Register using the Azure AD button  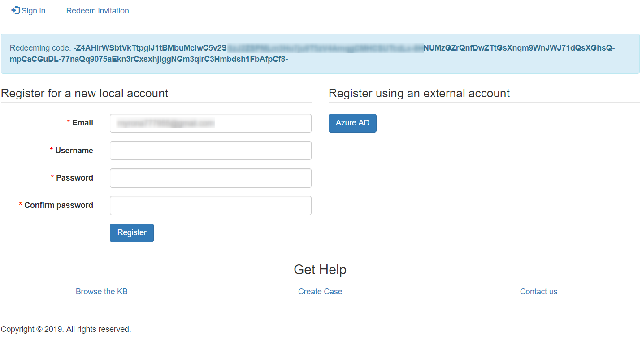352,123
